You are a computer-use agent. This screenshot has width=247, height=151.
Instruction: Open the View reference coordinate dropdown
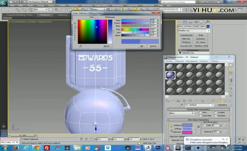point(99,10)
